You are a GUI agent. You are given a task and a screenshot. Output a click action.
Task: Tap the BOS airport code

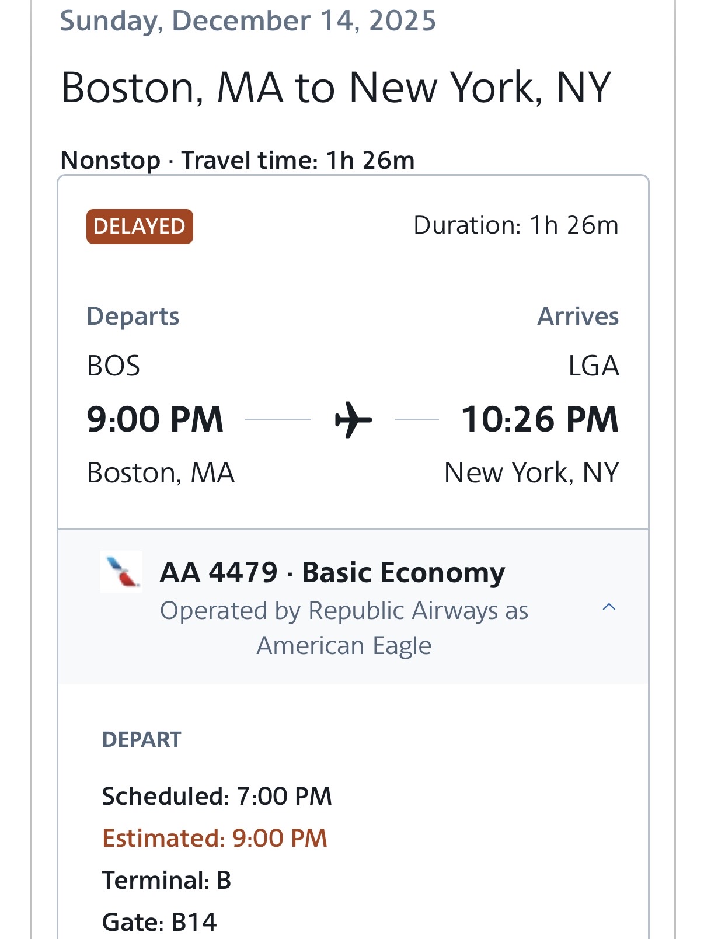[x=113, y=366]
